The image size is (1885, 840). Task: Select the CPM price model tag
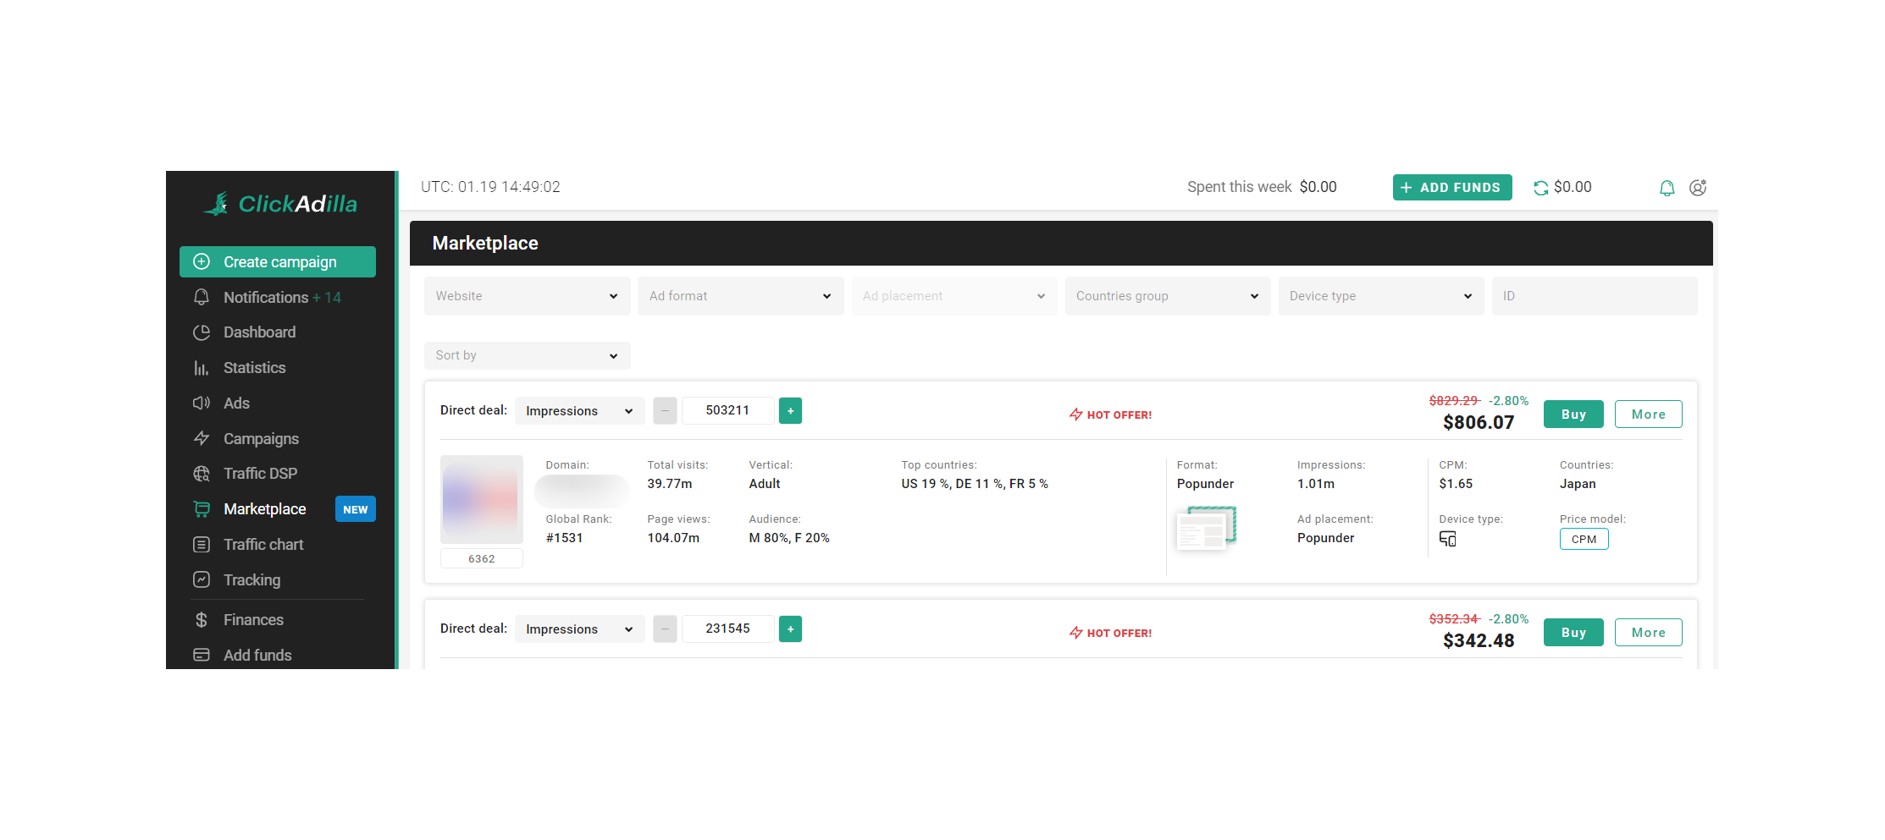tap(1584, 540)
